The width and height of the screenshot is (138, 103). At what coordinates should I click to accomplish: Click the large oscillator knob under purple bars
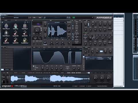(37, 30)
